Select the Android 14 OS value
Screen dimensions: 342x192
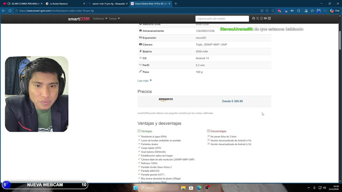pos(202,58)
